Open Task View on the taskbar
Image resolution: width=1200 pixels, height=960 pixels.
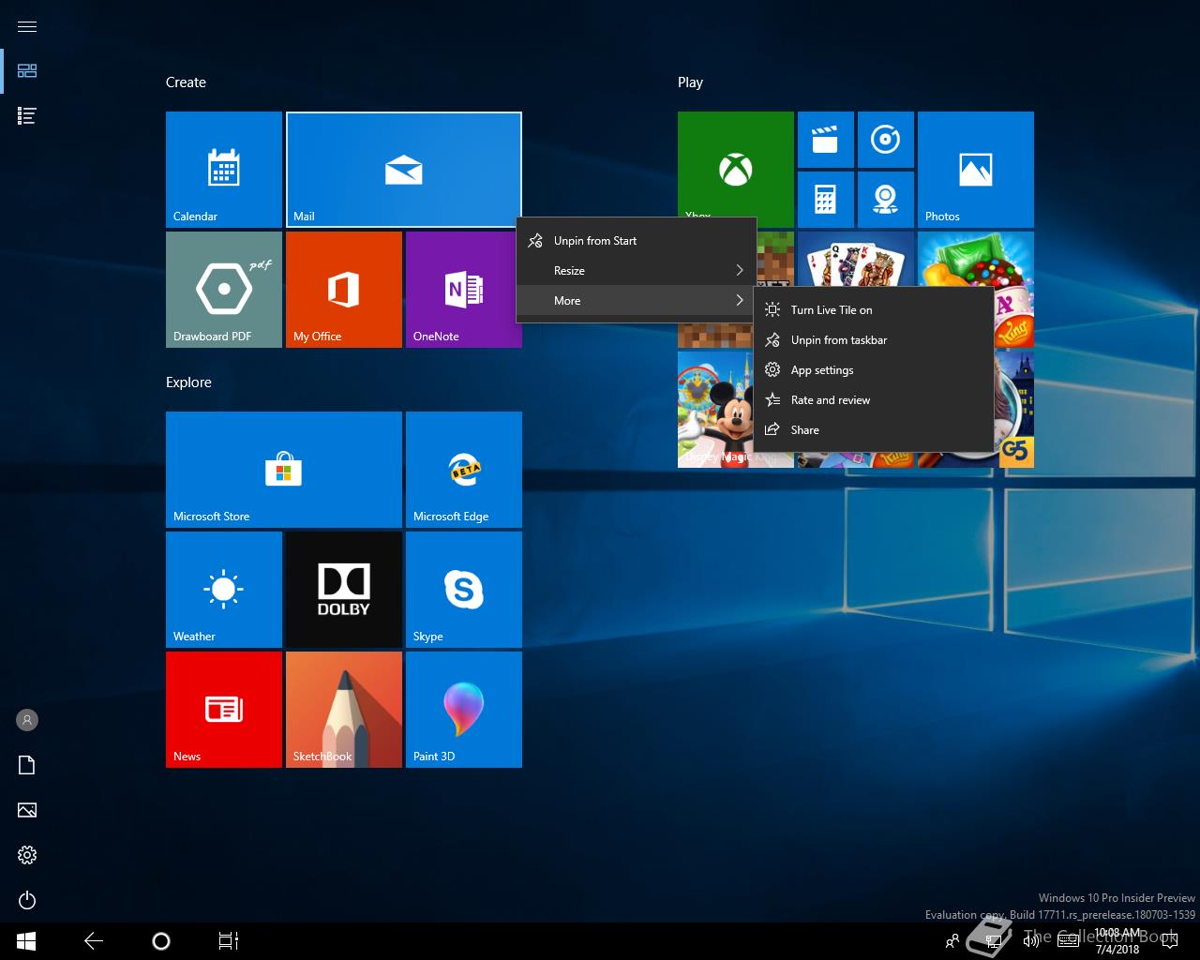(x=229, y=941)
